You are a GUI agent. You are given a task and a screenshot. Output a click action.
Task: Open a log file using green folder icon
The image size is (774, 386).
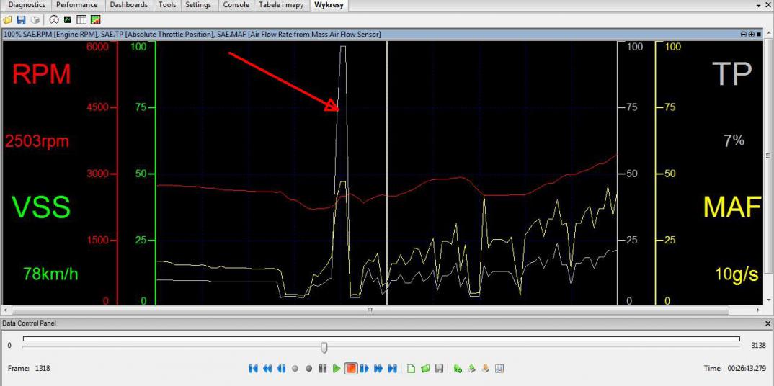pyautogui.click(x=425, y=369)
